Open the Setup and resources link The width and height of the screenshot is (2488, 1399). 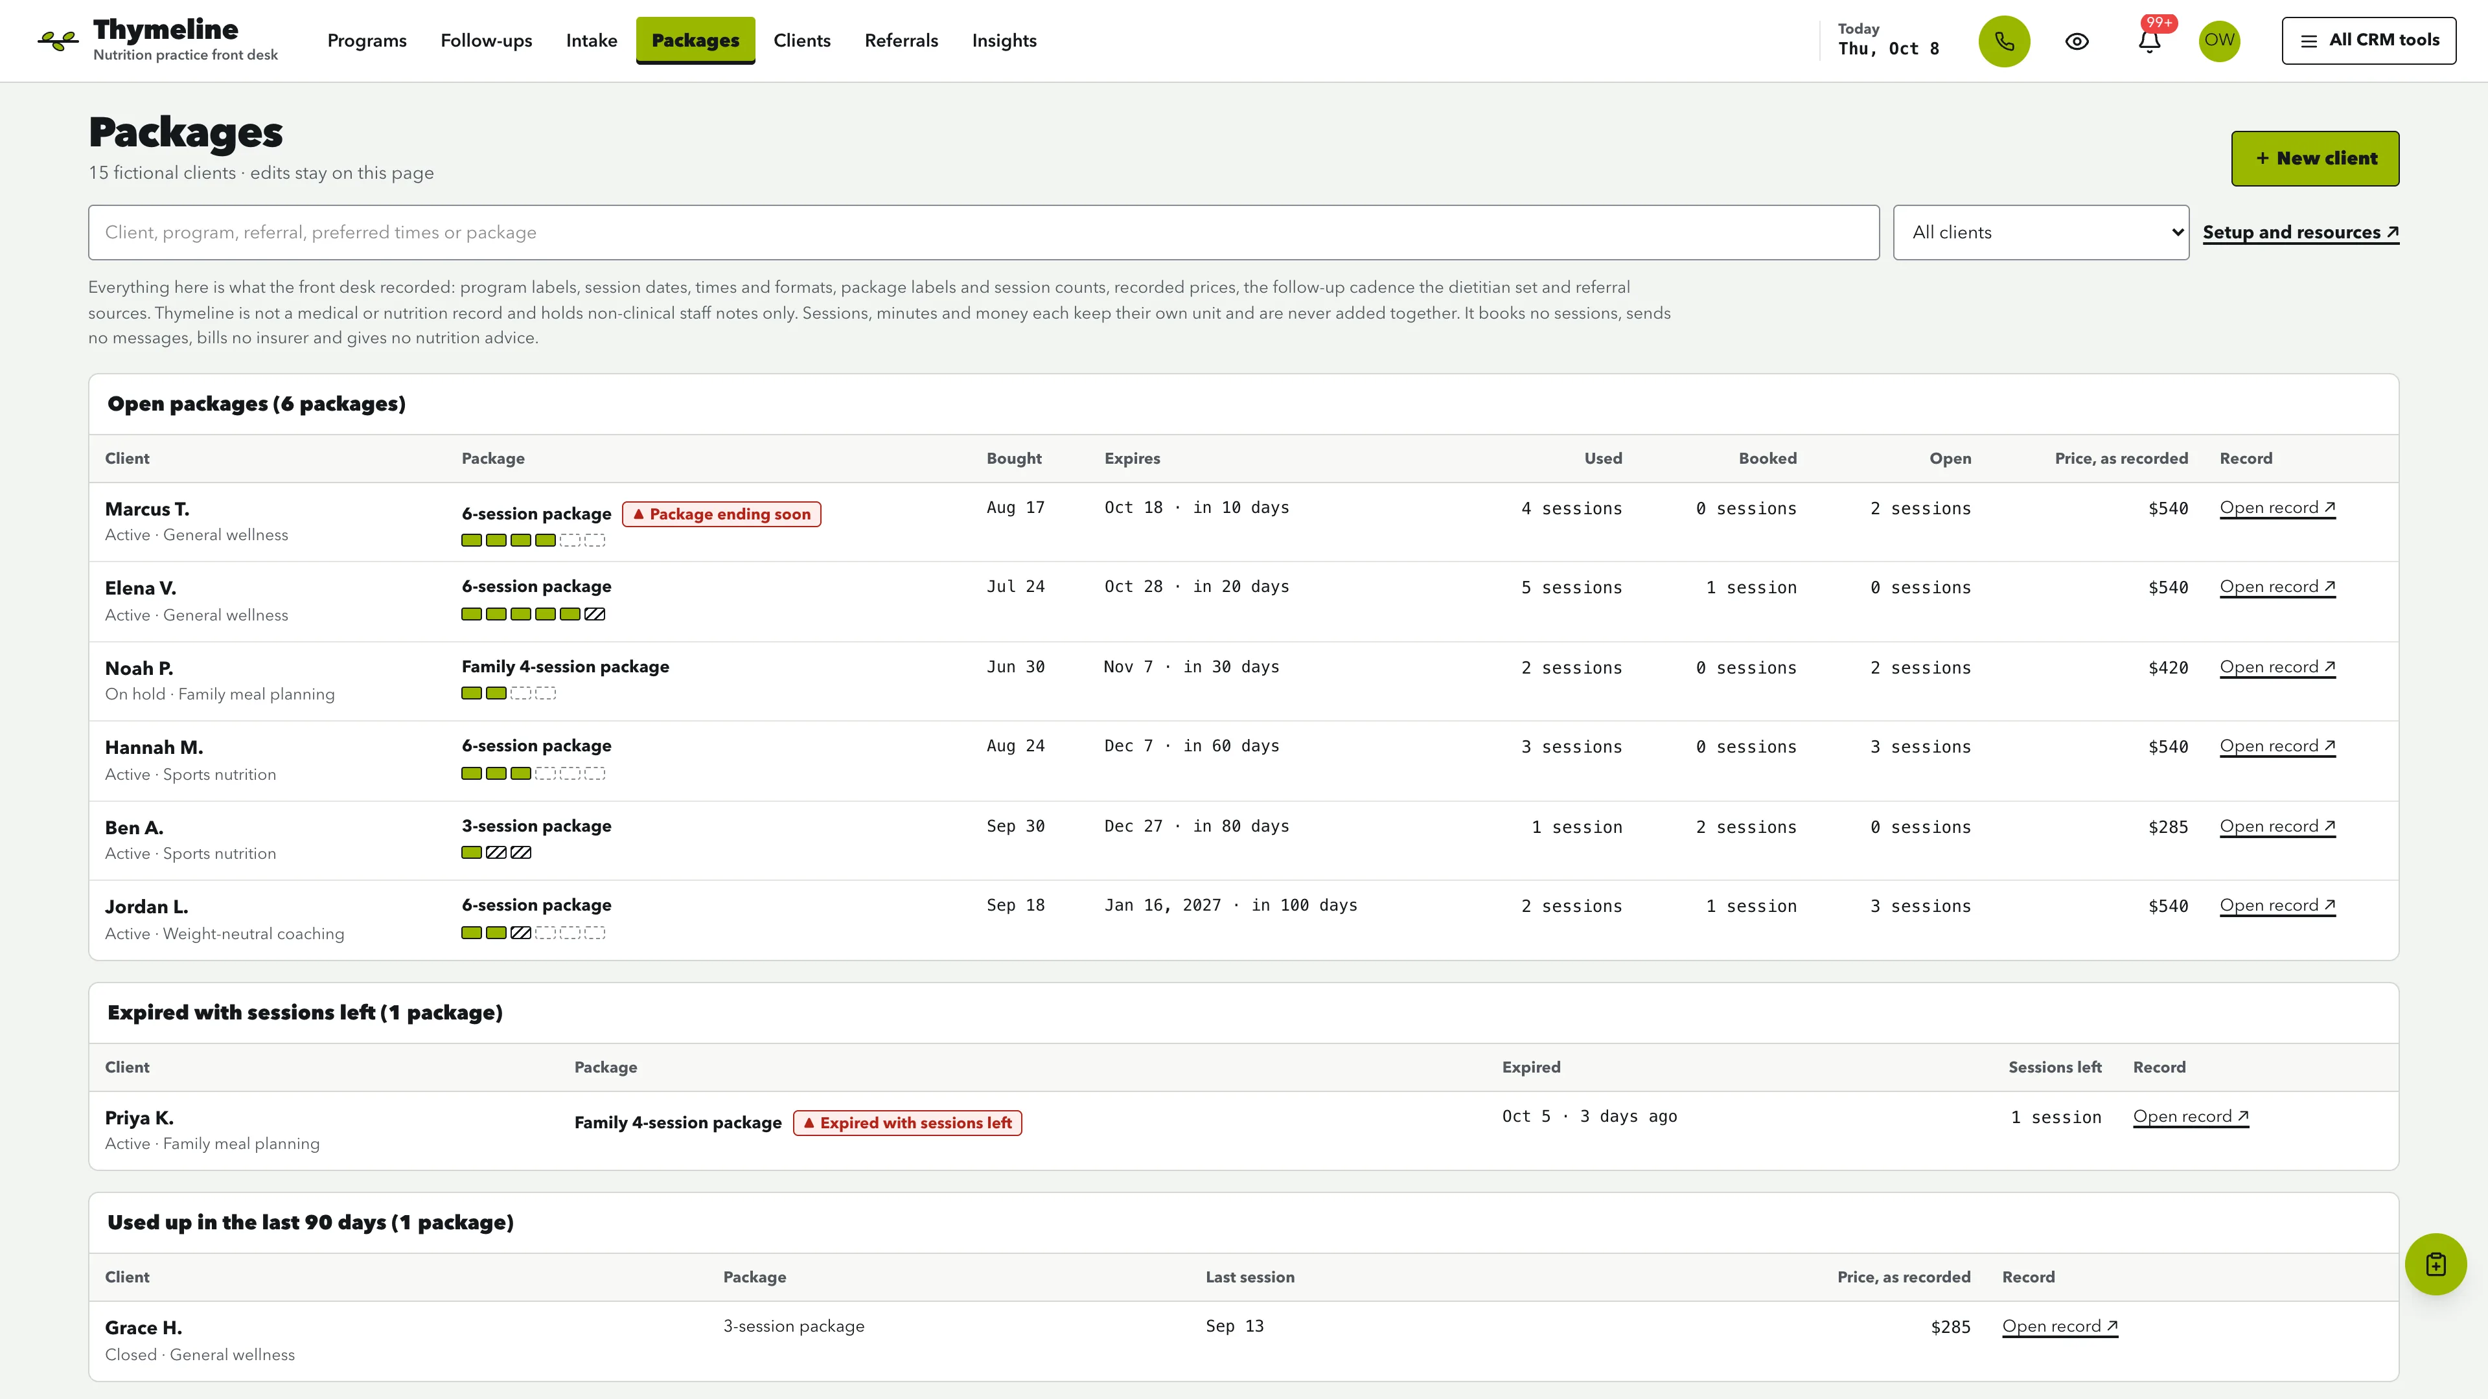2301,232
